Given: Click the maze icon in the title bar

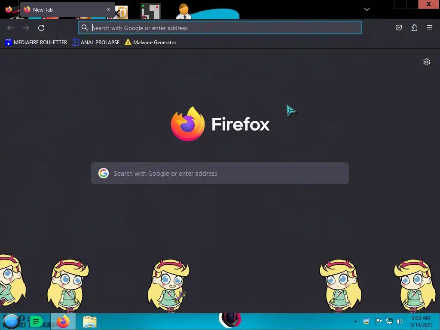Looking at the screenshot, I should point(151,11).
